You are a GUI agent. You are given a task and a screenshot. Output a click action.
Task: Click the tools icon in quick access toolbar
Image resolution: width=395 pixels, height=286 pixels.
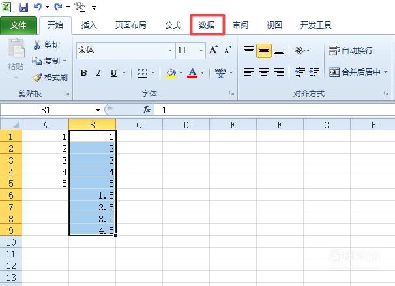point(80,7)
